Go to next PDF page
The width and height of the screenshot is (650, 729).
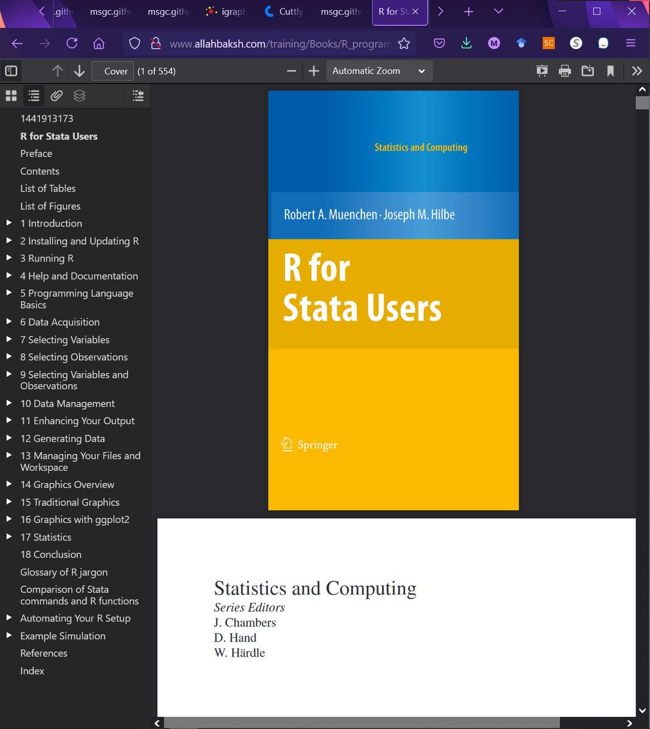coord(79,71)
